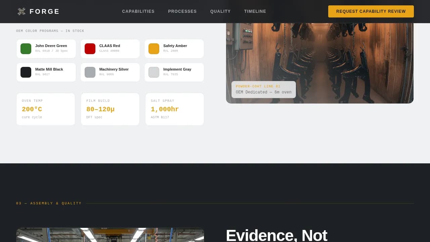This screenshot has width=430, height=242.
Task: Click the FILM BUILD 80–120µ stat card
Action: point(110,109)
